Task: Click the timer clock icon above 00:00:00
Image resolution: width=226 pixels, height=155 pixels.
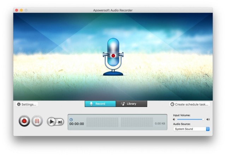Action: 71,120
